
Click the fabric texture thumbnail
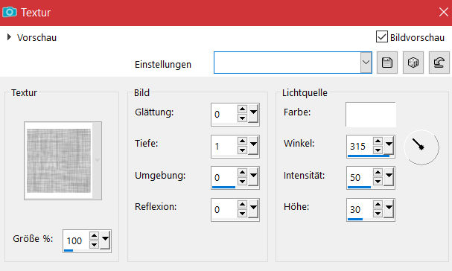tap(59, 161)
